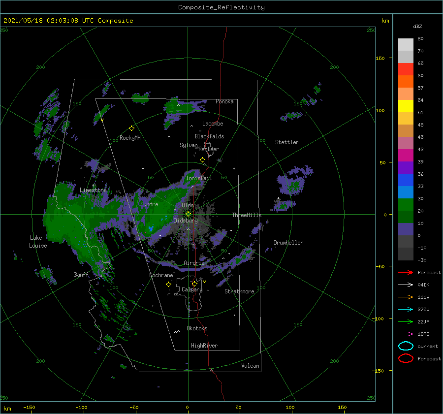Click the magenta 18TS arrow icon
Image resolution: width=443 pixels, height=414 pixels.
pos(406,334)
